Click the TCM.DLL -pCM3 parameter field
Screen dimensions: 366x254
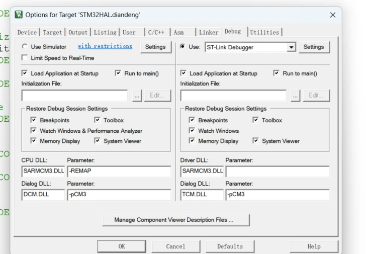tap(278, 195)
